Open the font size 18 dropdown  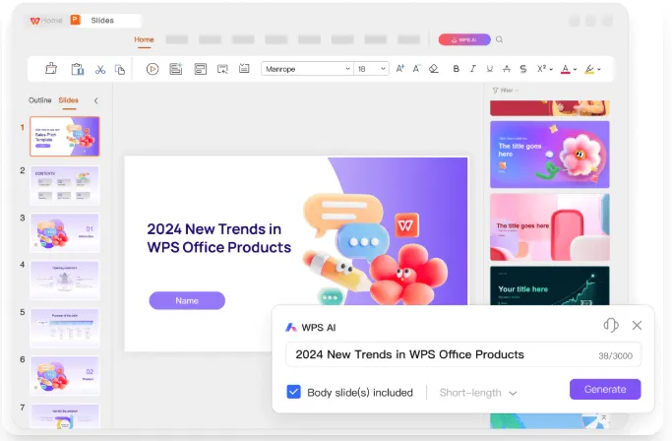tap(371, 69)
